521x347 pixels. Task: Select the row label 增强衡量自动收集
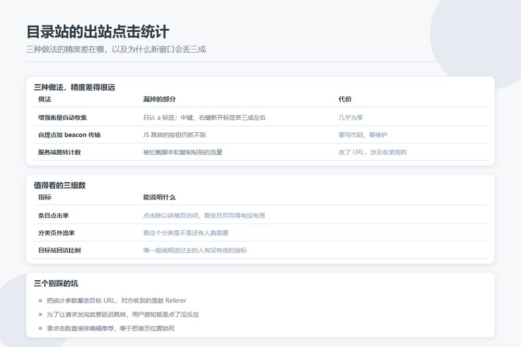63,117
